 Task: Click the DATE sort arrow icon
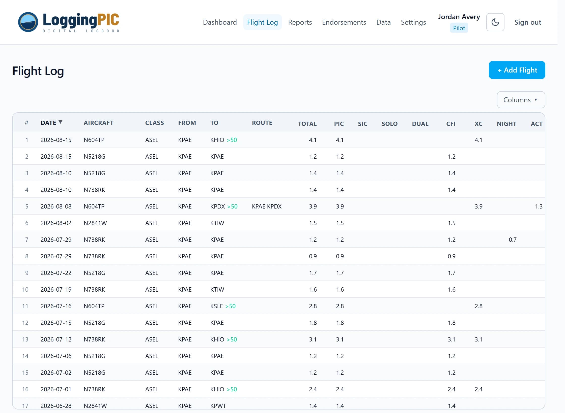pyautogui.click(x=61, y=122)
